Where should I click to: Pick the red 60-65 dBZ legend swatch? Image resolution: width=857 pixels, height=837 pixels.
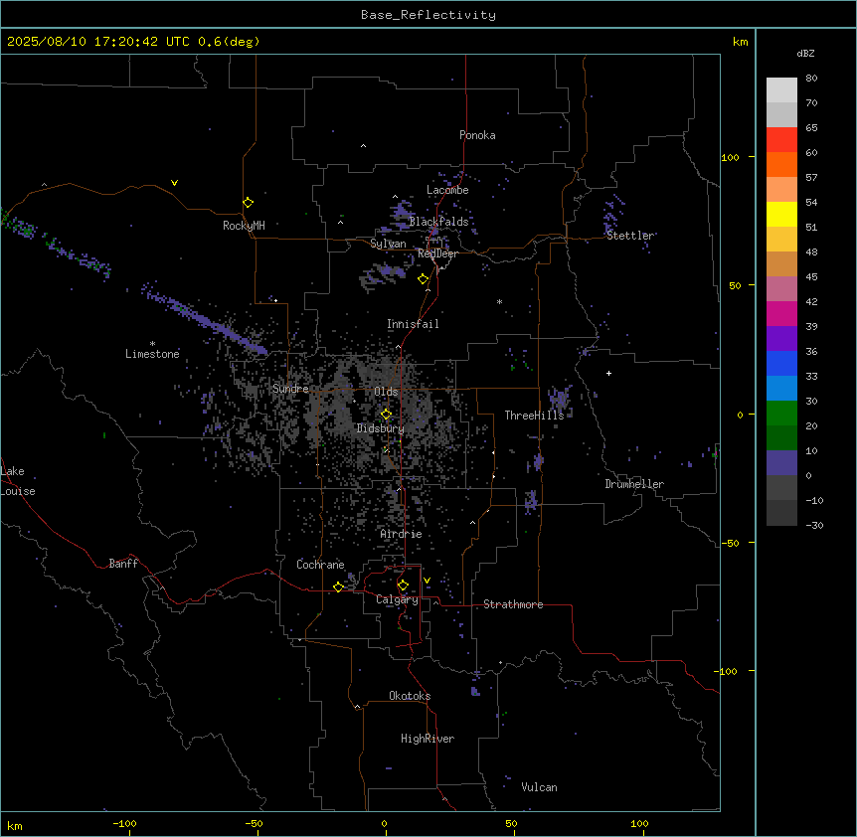tap(781, 139)
